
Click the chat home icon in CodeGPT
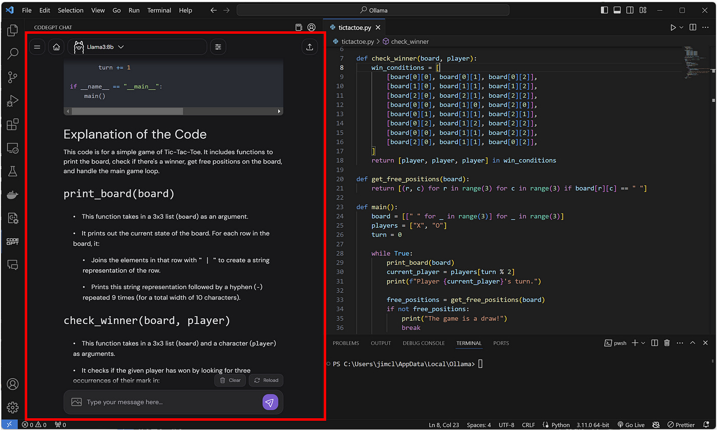(x=56, y=47)
